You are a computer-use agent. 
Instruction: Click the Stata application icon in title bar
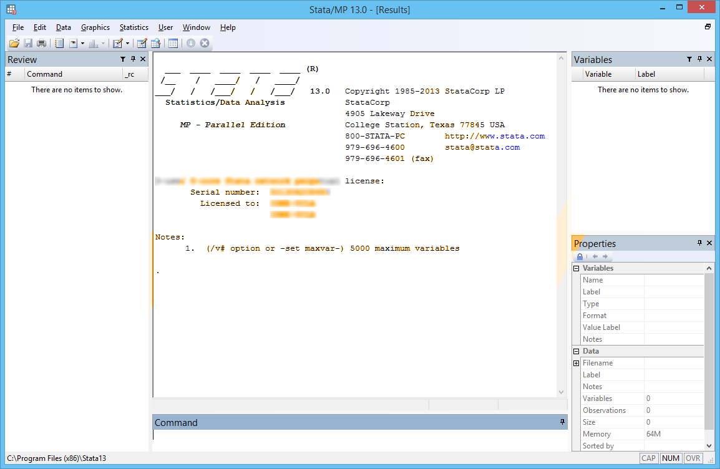tap(11, 9)
